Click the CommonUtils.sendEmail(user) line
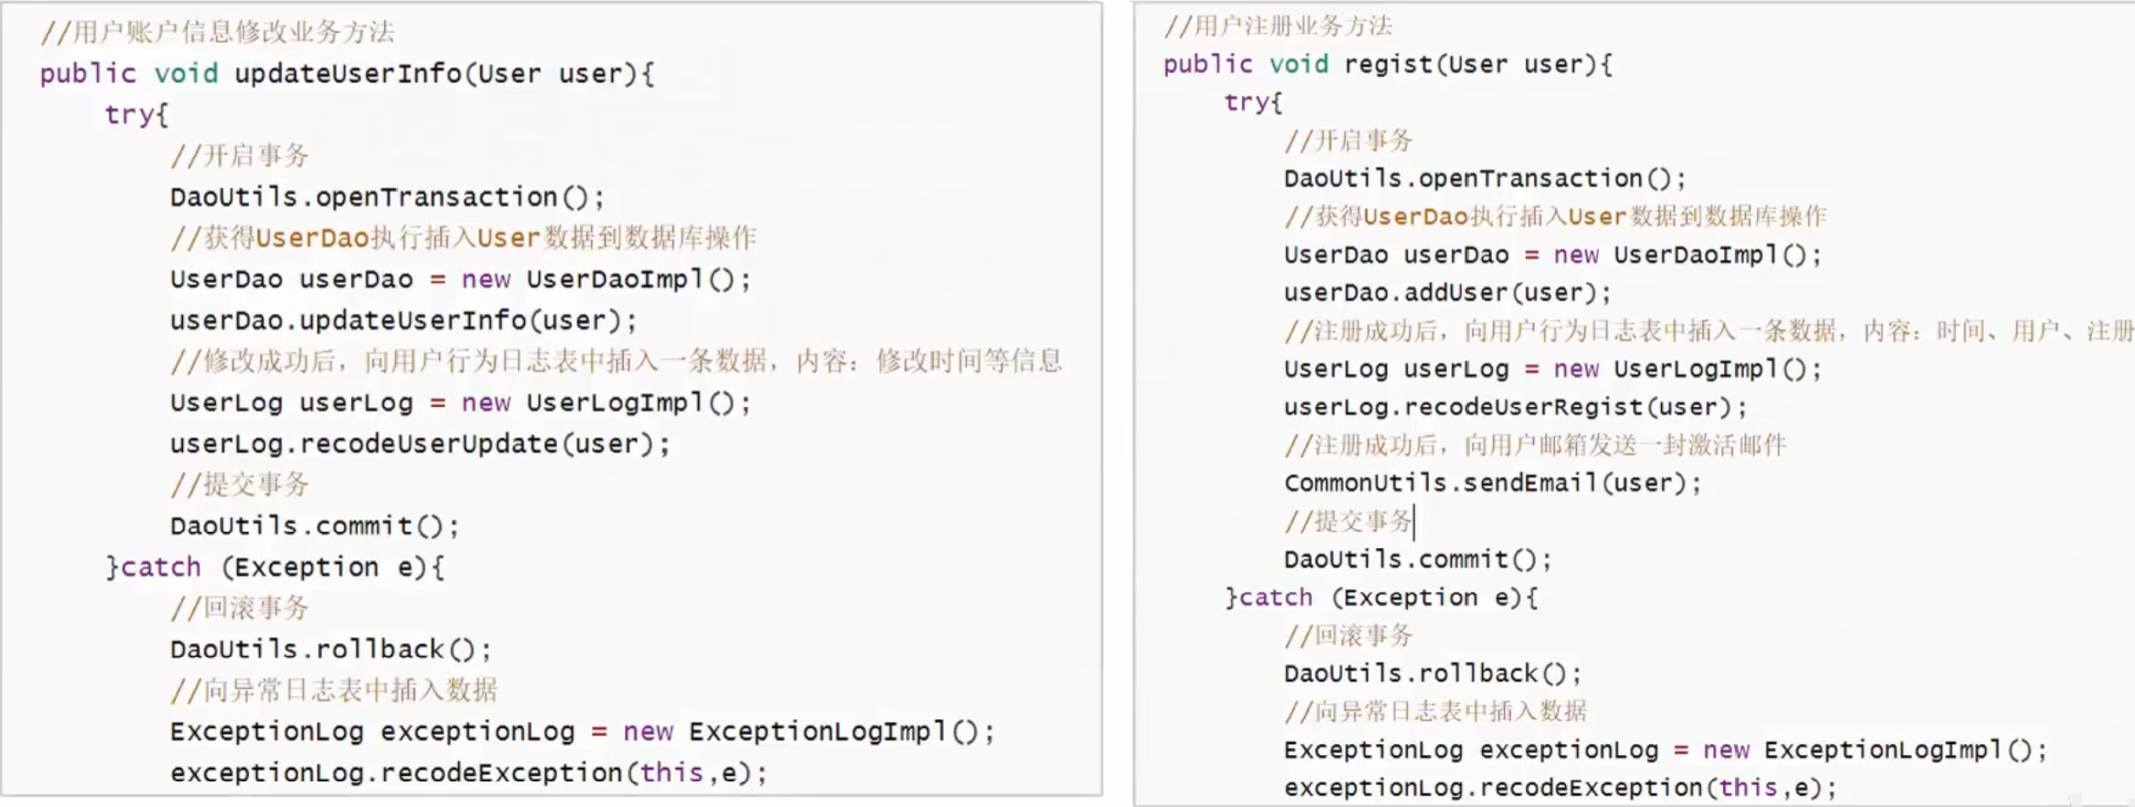The height and width of the screenshot is (807, 2135). coord(1492,483)
